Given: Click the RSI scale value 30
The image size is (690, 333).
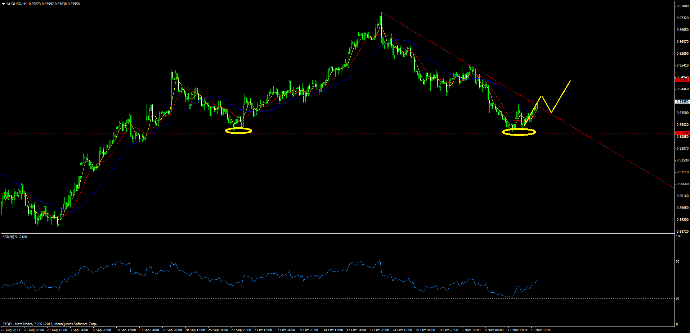Looking at the screenshot, I should [x=678, y=298].
